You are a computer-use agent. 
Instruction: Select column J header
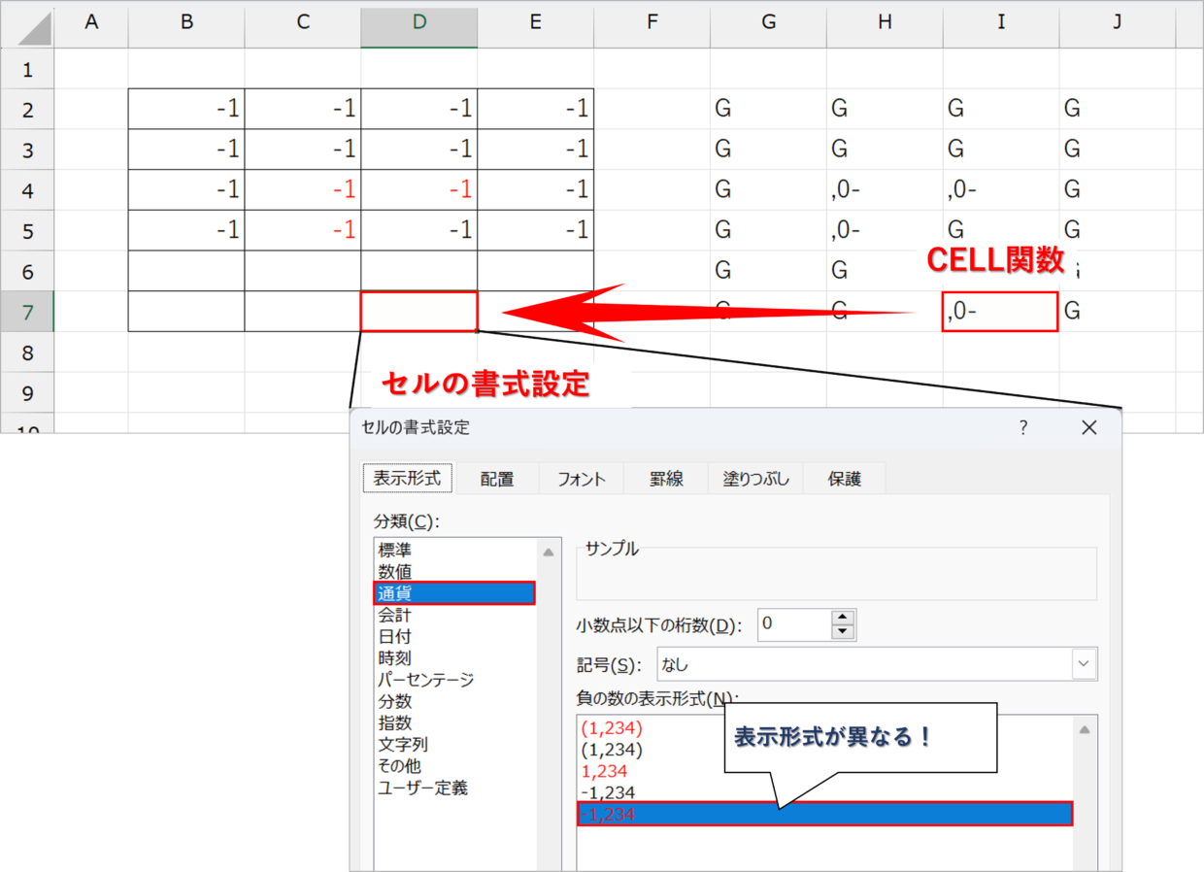coord(1118,22)
